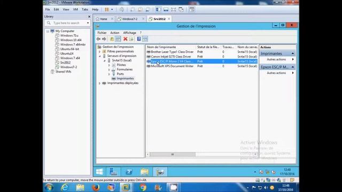Open the VM menu in VMware Workstation

pyautogui.click(x=75, y=10)
